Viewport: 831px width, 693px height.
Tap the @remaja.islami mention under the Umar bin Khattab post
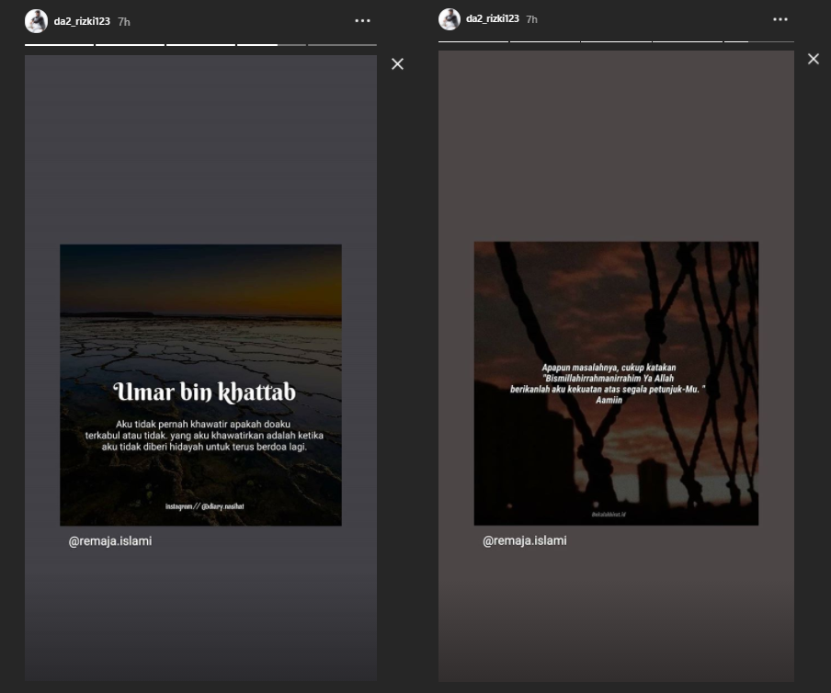point(110,541)
